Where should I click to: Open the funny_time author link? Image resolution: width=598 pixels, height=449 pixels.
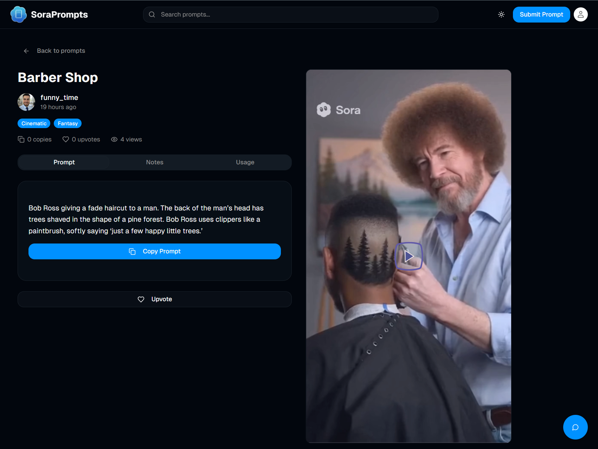tap(59, 97)
